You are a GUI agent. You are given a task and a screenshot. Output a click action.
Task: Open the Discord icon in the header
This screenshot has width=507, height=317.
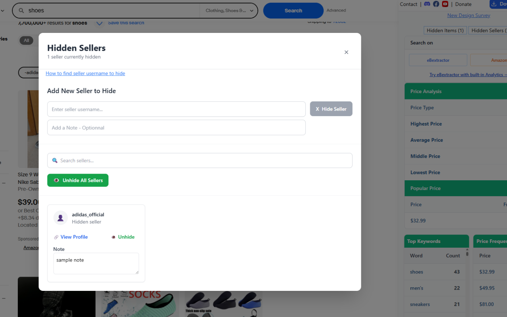pos(427,4)
